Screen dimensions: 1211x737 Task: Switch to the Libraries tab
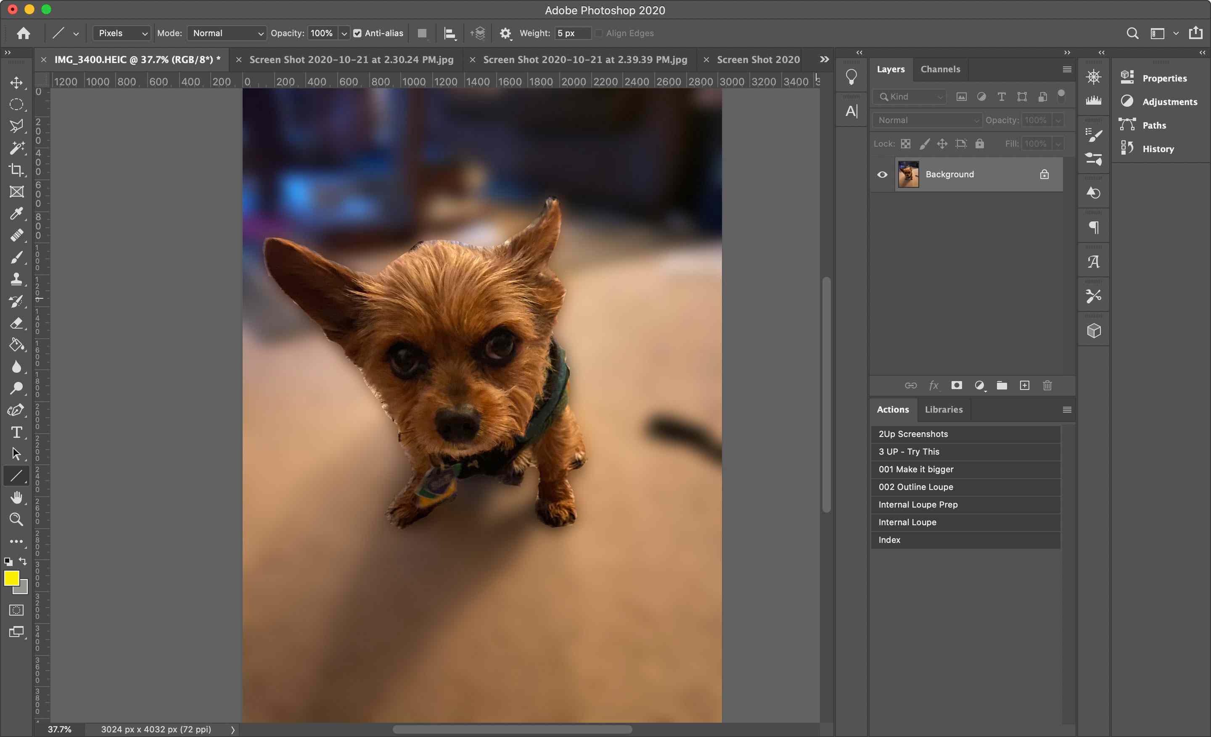coord(944,409)
